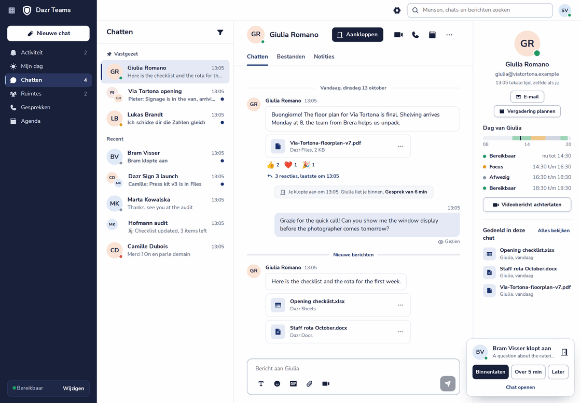The image size is (581, 403).
Task: Click Binnenlaten for Bram Visser
Action: point(490,372)
